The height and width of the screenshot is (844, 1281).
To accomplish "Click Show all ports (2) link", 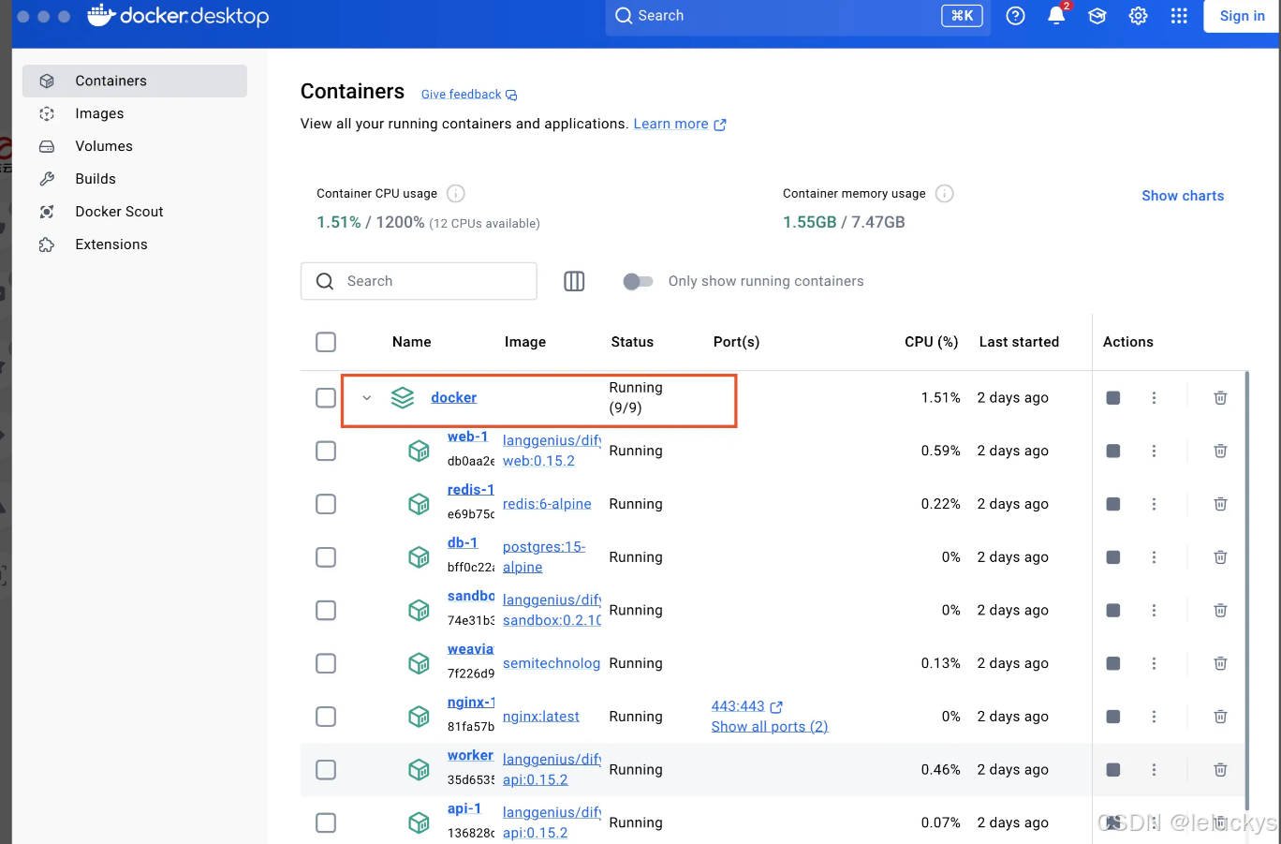I will click(x=770, y=727).
